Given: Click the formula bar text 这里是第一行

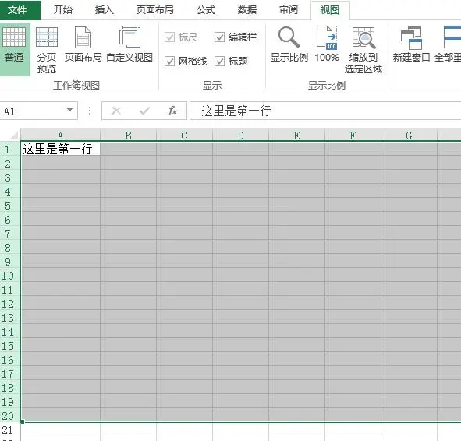Looking at the screenshot, I should [236, 111].
